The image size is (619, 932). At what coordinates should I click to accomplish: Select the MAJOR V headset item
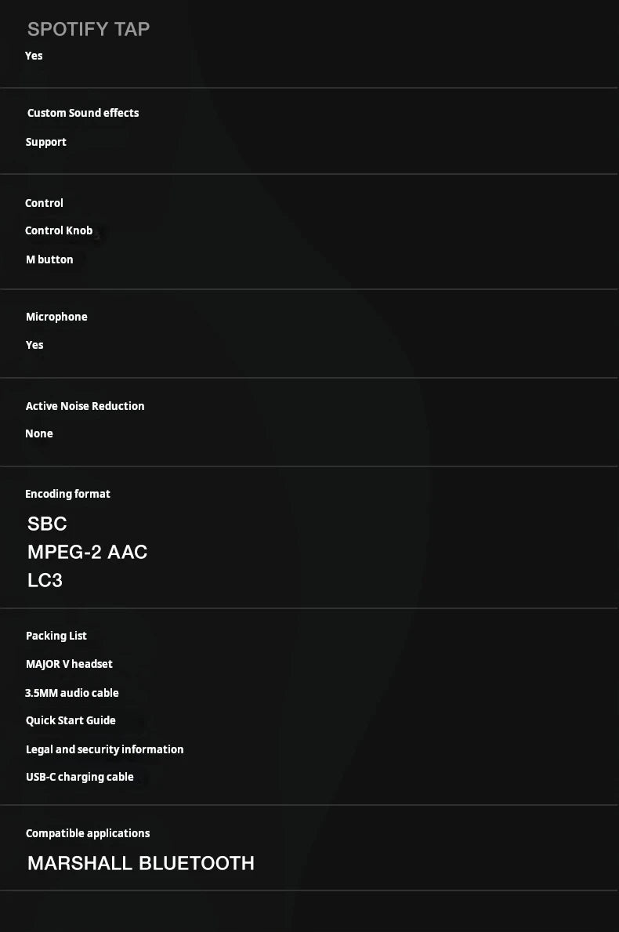(x=69, y=664)
